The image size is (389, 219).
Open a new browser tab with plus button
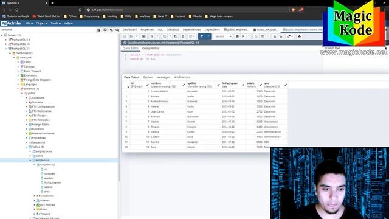click(x=53, y=3)
